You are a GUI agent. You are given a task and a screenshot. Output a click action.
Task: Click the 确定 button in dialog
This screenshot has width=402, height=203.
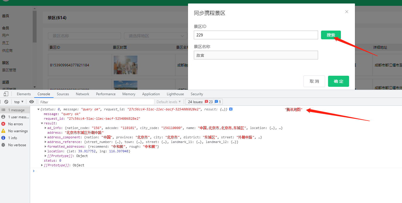tap(339, 81)
